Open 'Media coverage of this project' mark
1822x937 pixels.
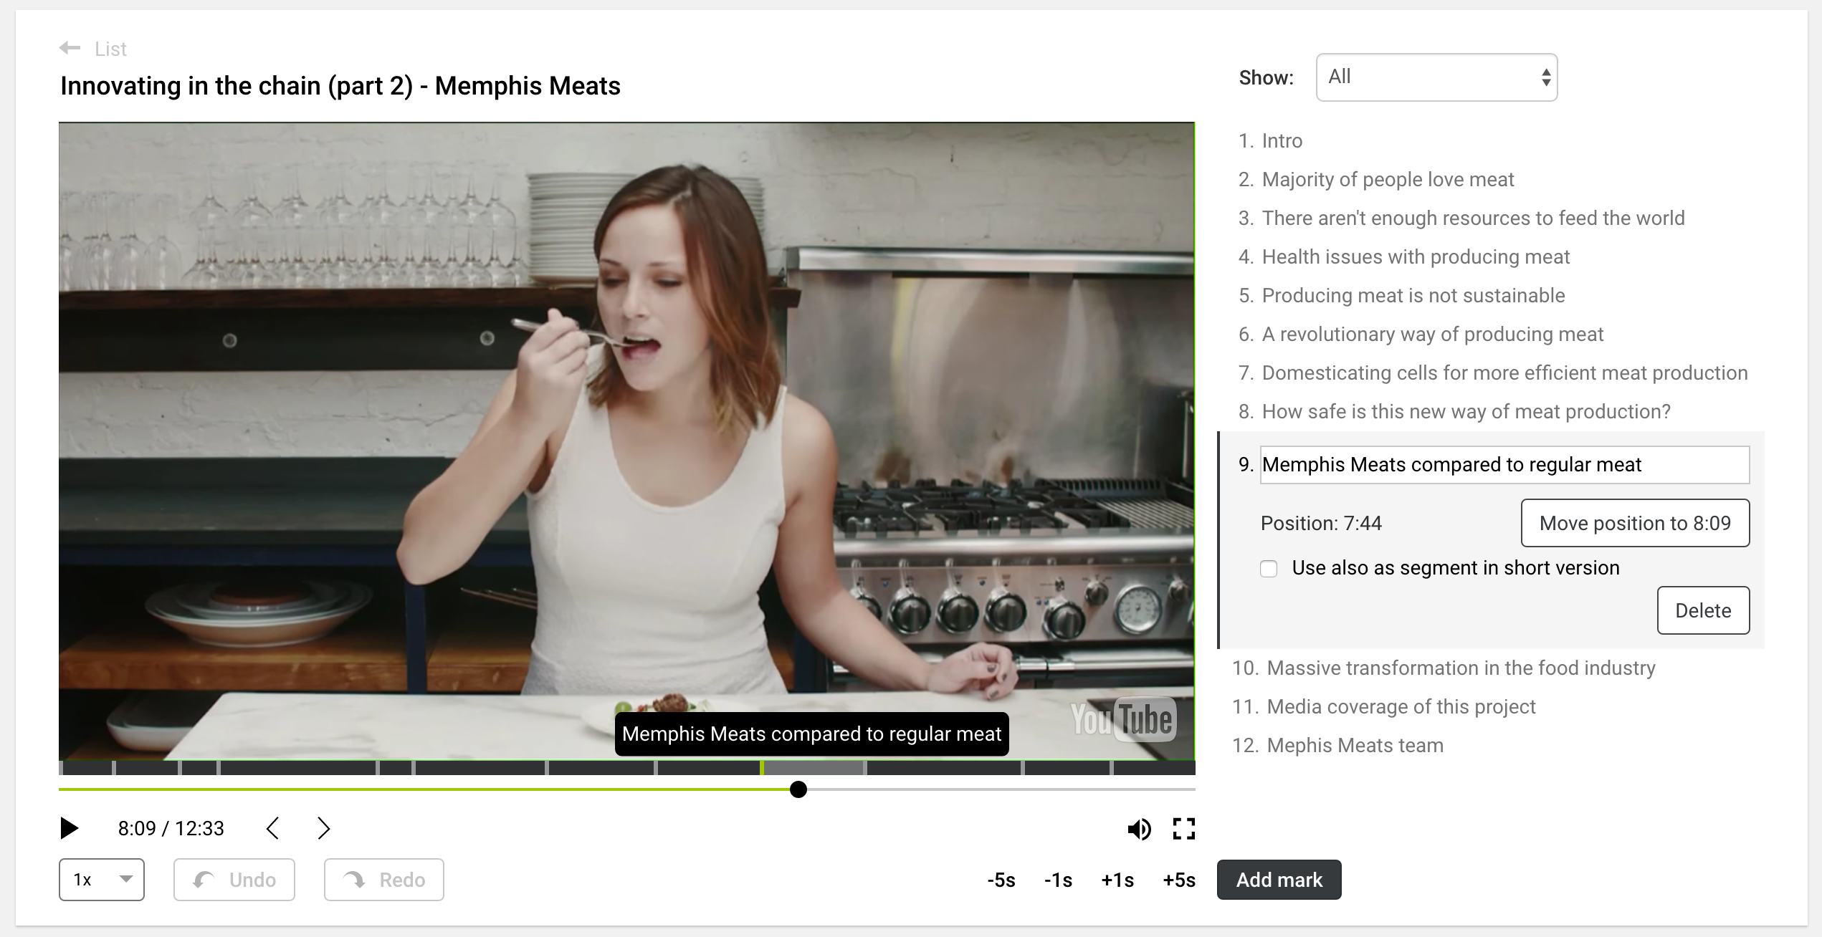pyautogui.click(x=1401, y=706)
